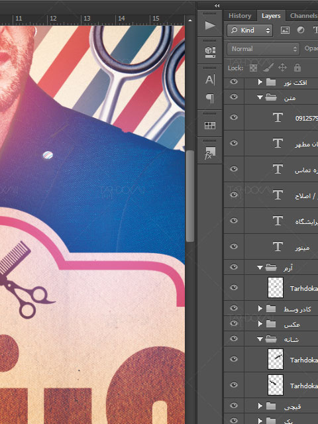Click T icon of مطهر text layer
The height and width of the screenshot is (424, 318).
coord(278,143)
